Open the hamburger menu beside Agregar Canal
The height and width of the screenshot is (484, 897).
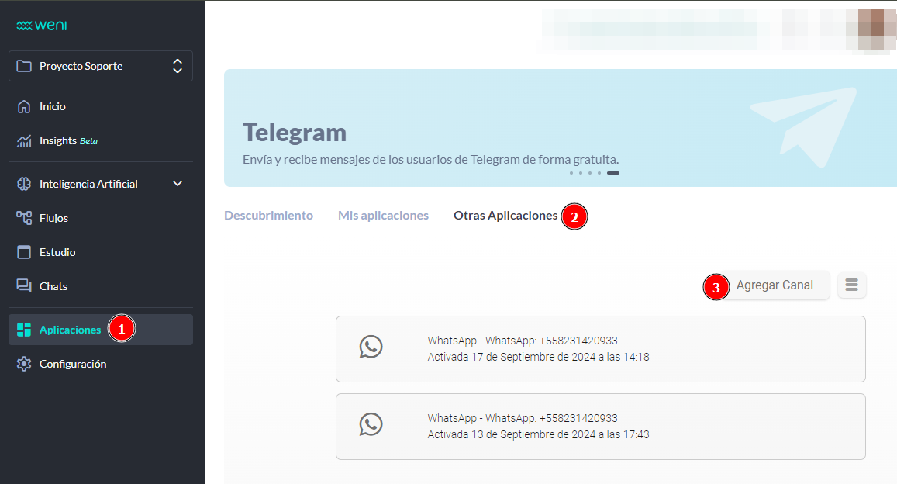coord(852,285)
